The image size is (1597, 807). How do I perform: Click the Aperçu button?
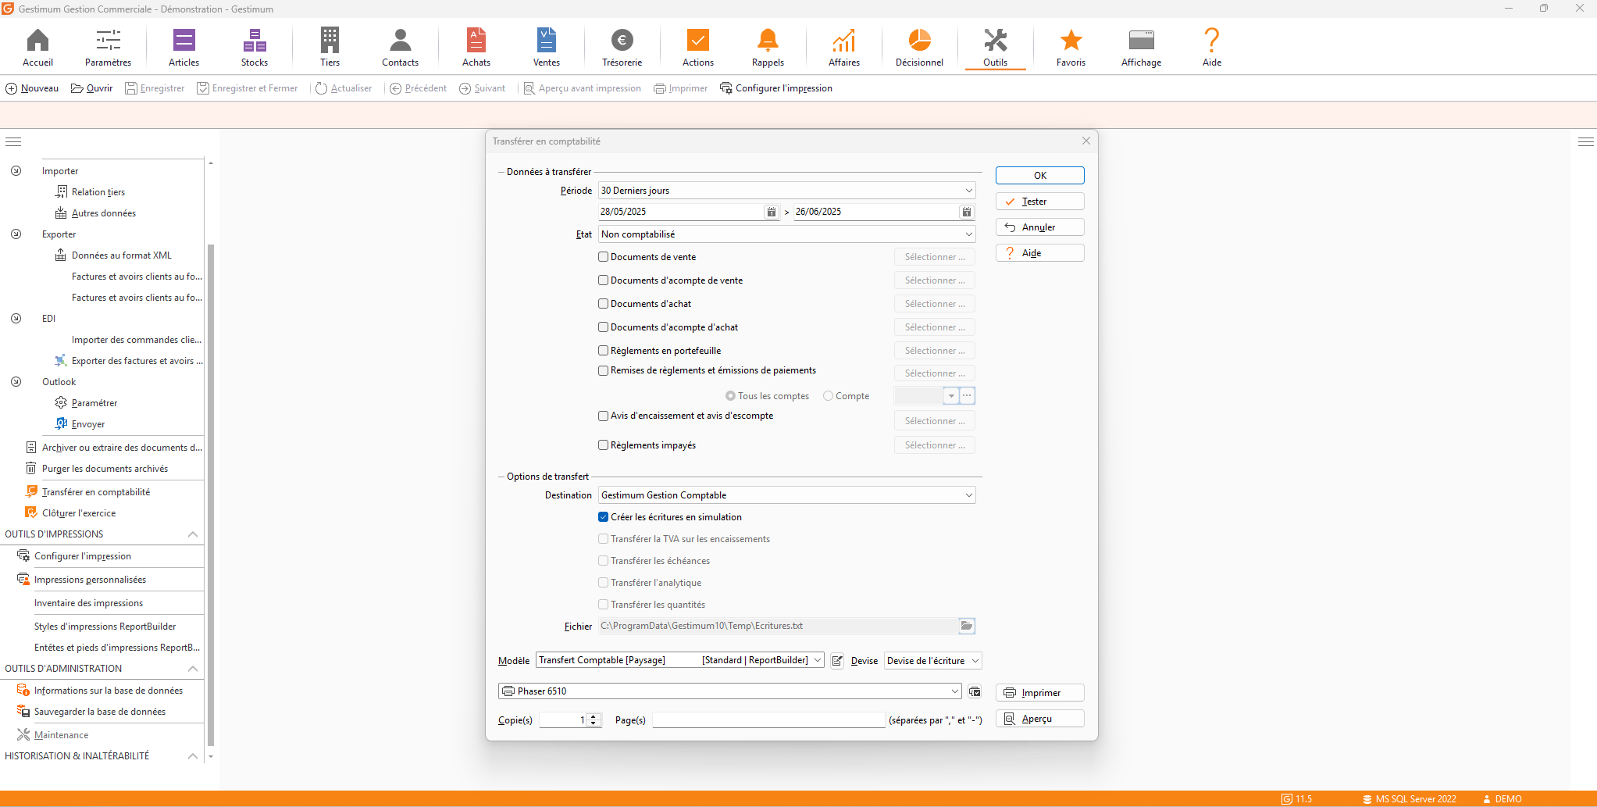click(1040, 719)
